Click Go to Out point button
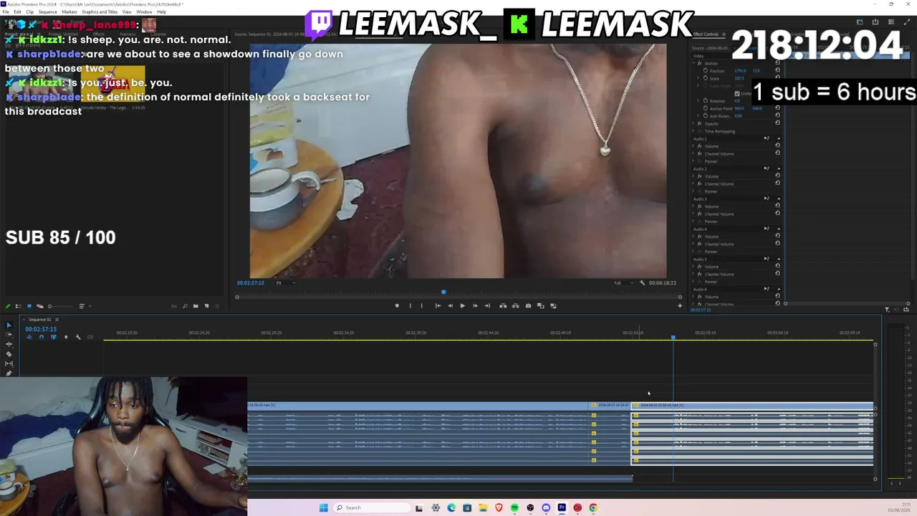Image resolution: width=917 pixels, height=516 pixels. coord(487,306)
